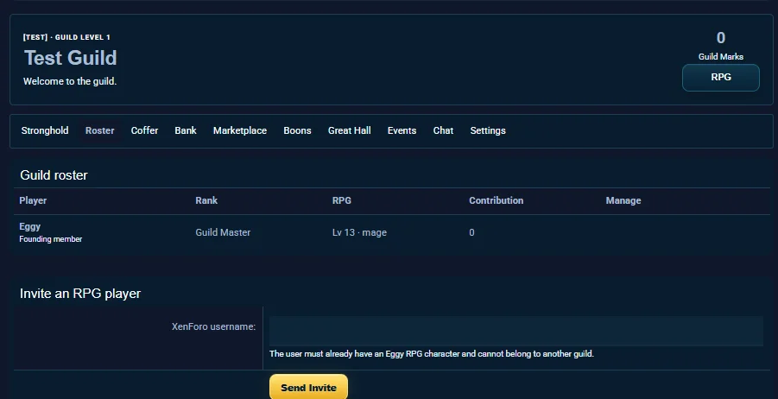
Task: Open Eggy's player profile link
Action: click(x=29, y=226)
